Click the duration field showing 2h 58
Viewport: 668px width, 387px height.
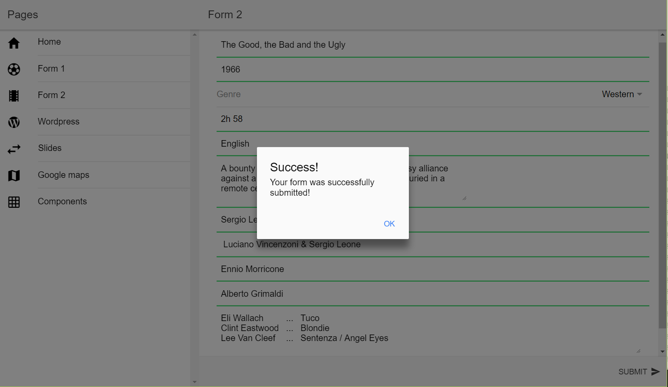(433, 119)
